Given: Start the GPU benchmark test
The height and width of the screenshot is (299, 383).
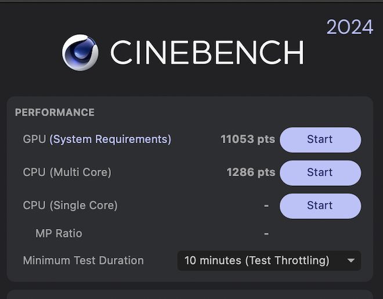Looking at the screenshot, I should pyautogui.click(x=320, y=140).
